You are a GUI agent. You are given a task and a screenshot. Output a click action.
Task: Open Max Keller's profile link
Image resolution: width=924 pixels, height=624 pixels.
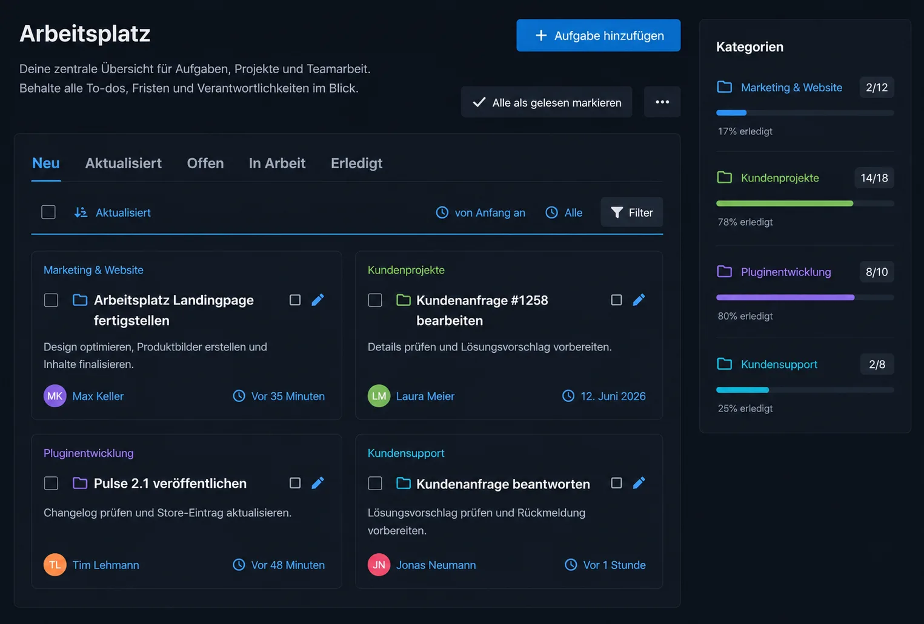coord(98,396)
